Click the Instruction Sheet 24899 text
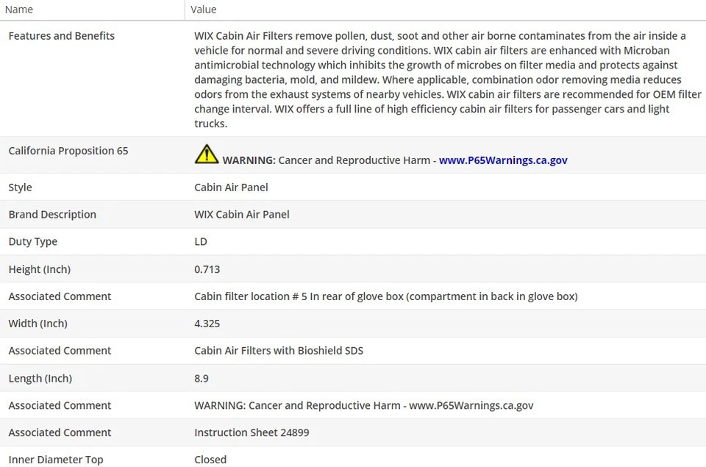The height and width of the screenshot is (467, 706). 252,432
